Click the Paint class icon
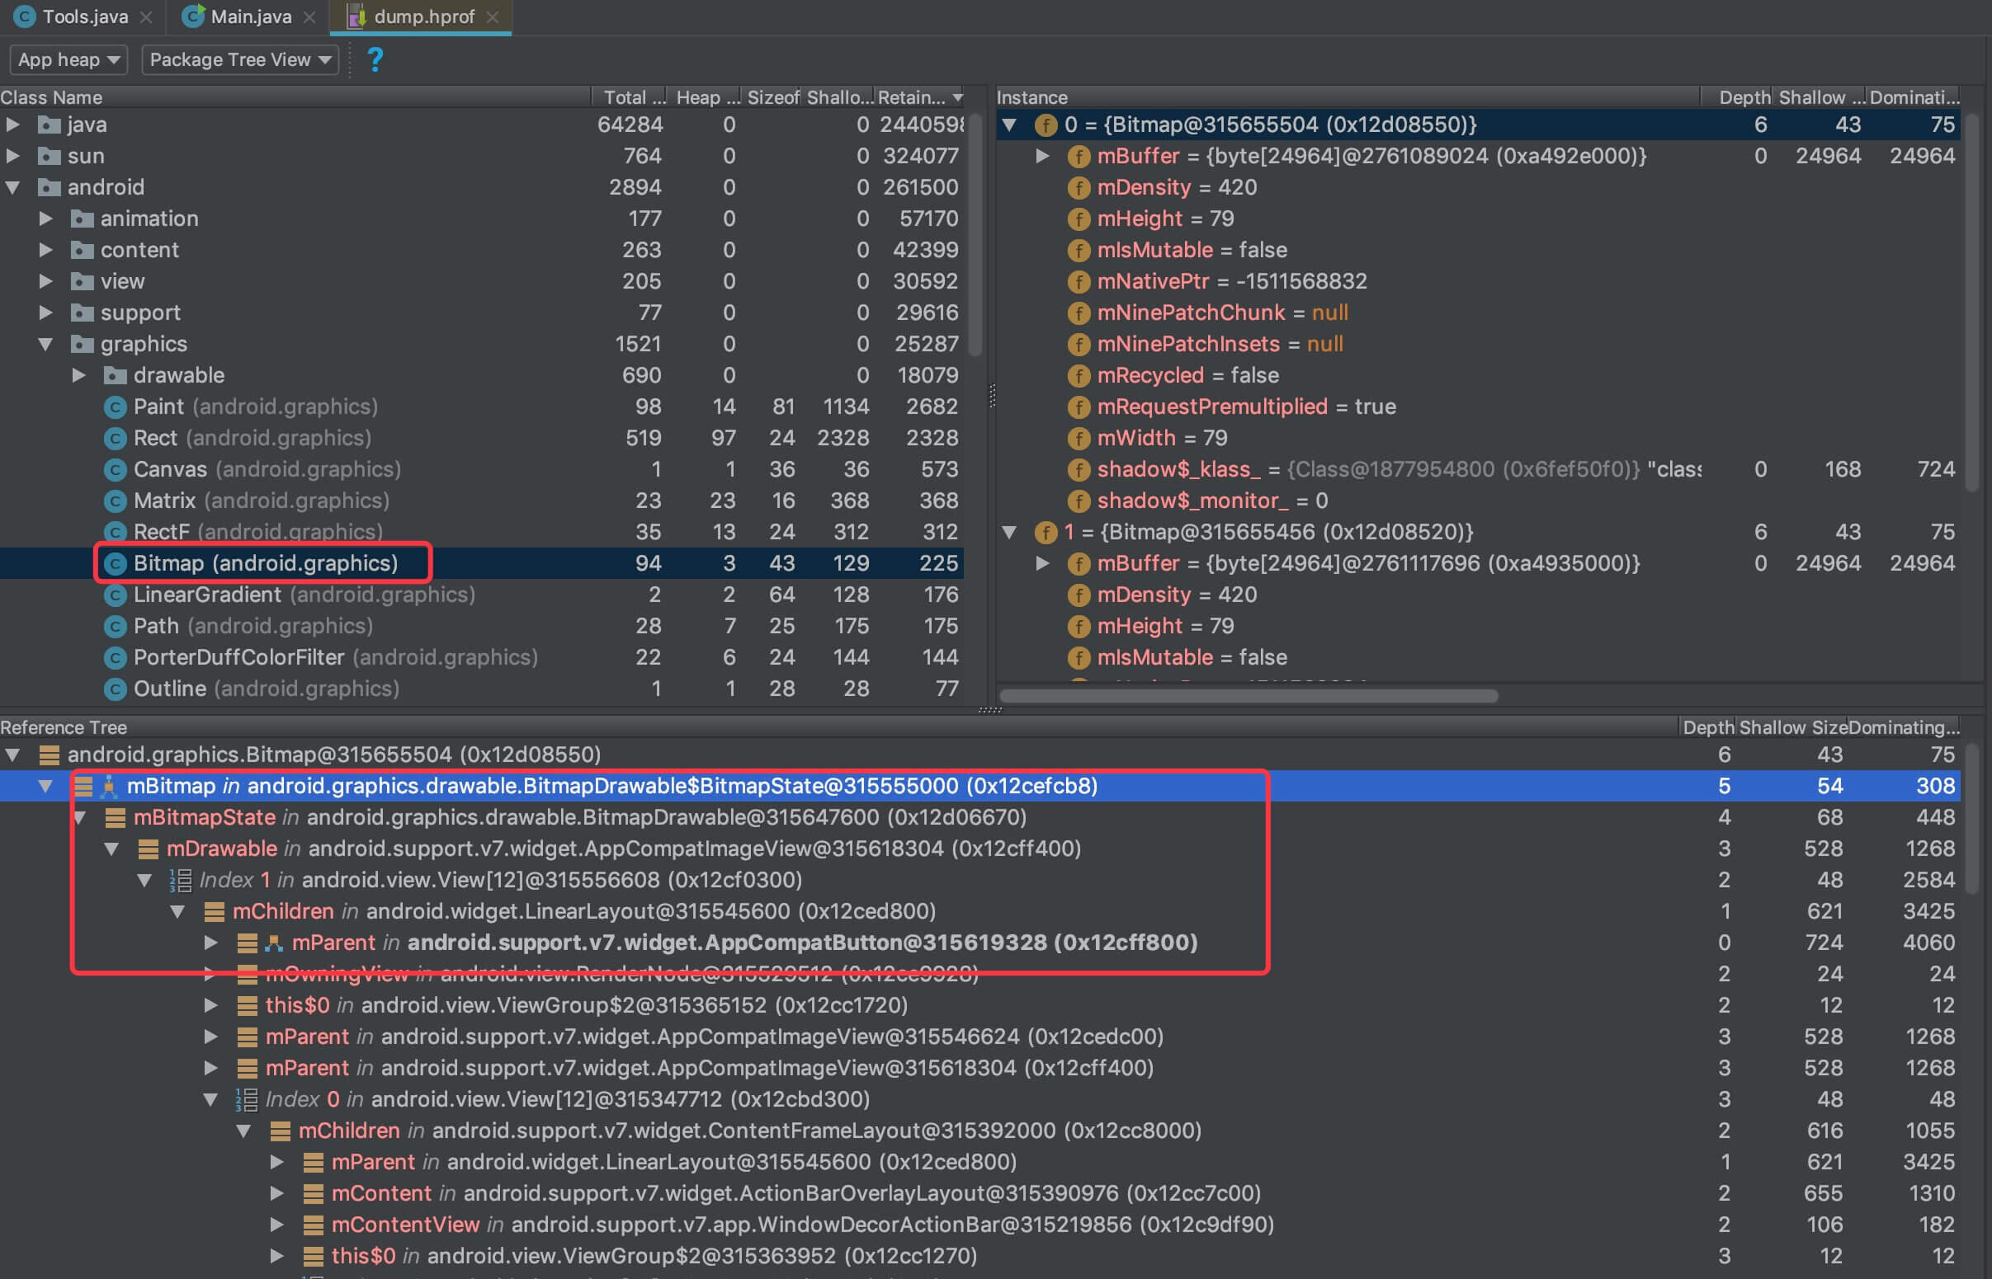The height and width of the screenshot is (1279, 1992). [115, 407]
